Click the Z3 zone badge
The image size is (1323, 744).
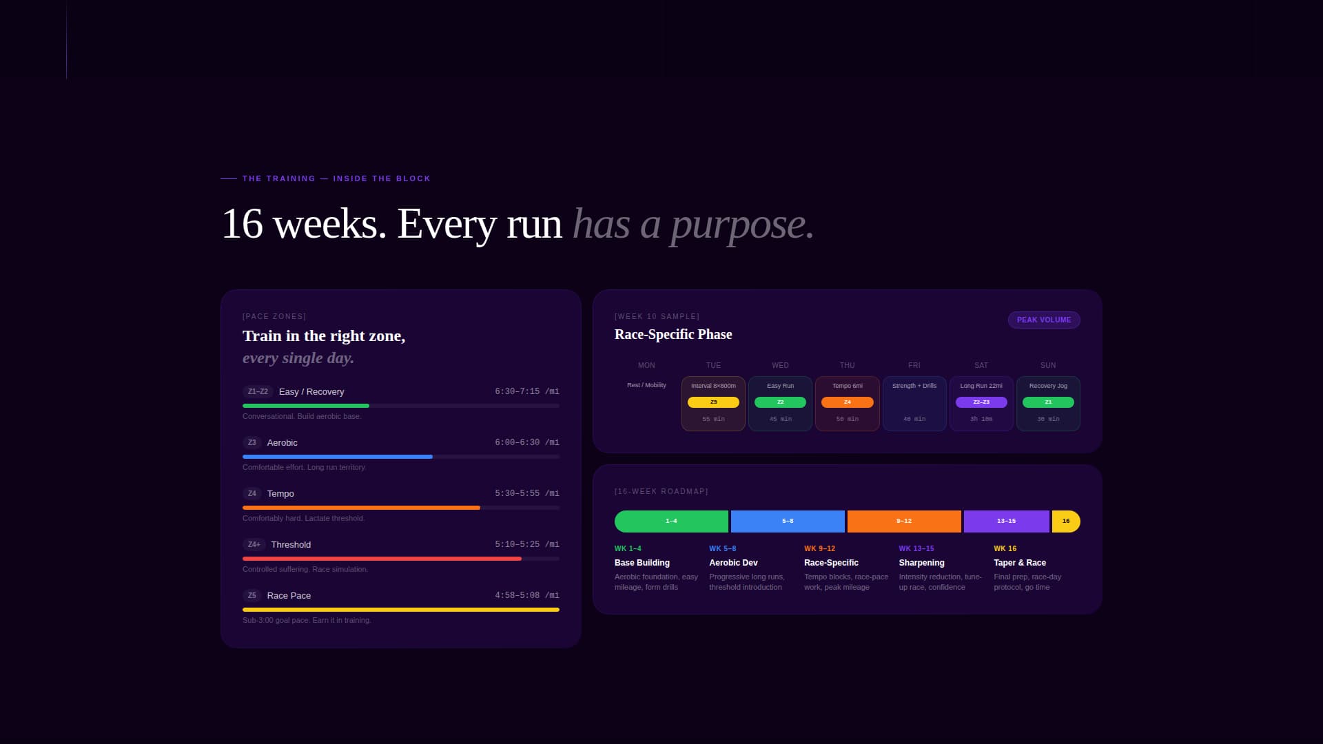pos(252,442)
